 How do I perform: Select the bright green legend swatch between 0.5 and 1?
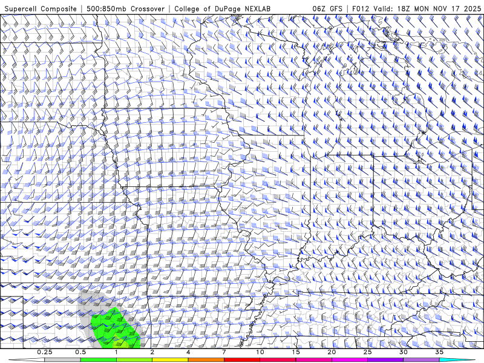coord(98,360)
